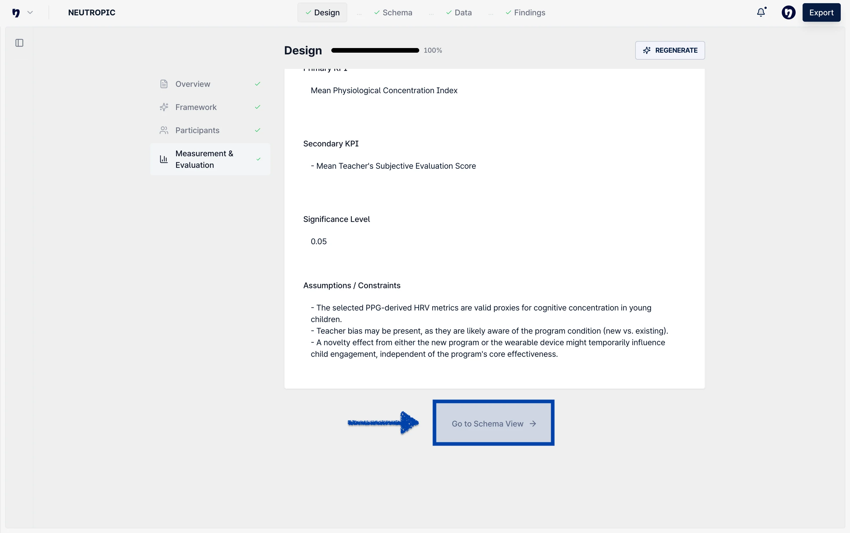Image resolution: width=850 pixels, height=533 pixels.
Task: Click the Export button
Action: pos(821,13)
